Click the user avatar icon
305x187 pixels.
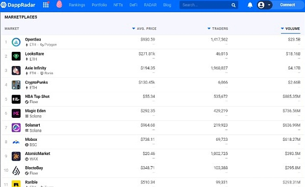[x=261, y=5]
